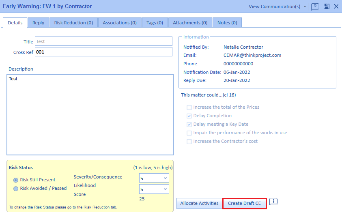
Task: Toggle Delay Completion checkbox
Action: coord(189,116)
